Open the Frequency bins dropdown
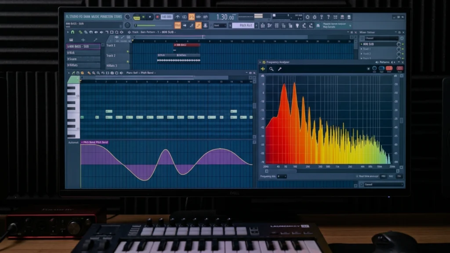This screenshot has height=253, width=450. pos(282,177)
